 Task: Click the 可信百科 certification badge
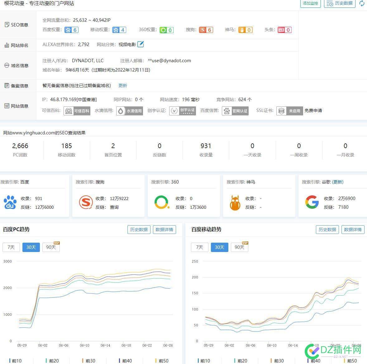coord(77,111)
